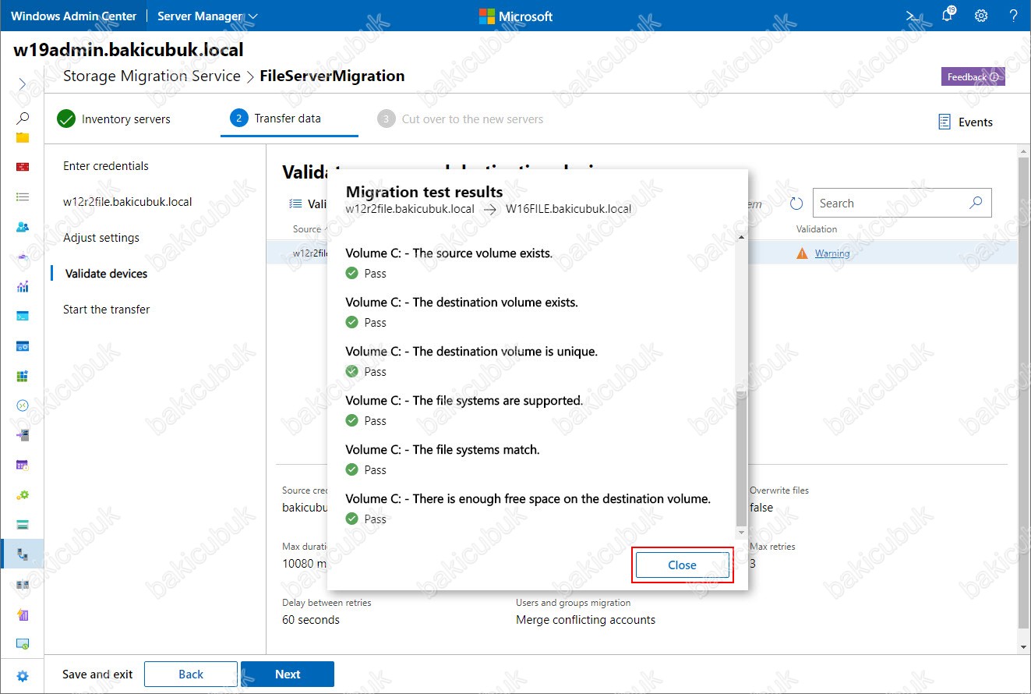The width and height of the screenshot is (1031, 694).
Task: Click the refresh icon beside Search
Action: [796, 204]
